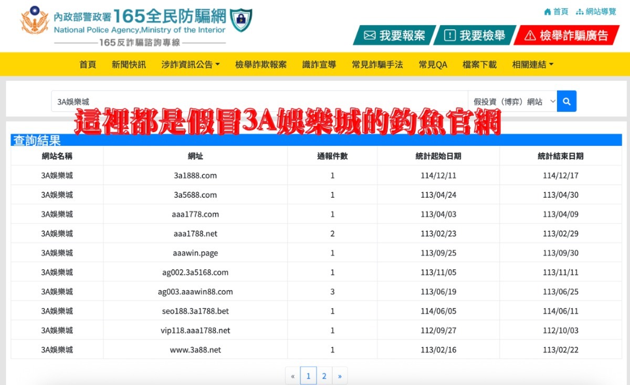630x385 pixels.
Task: Open the 網站導覽 sitemap icon
Action: 581,12
